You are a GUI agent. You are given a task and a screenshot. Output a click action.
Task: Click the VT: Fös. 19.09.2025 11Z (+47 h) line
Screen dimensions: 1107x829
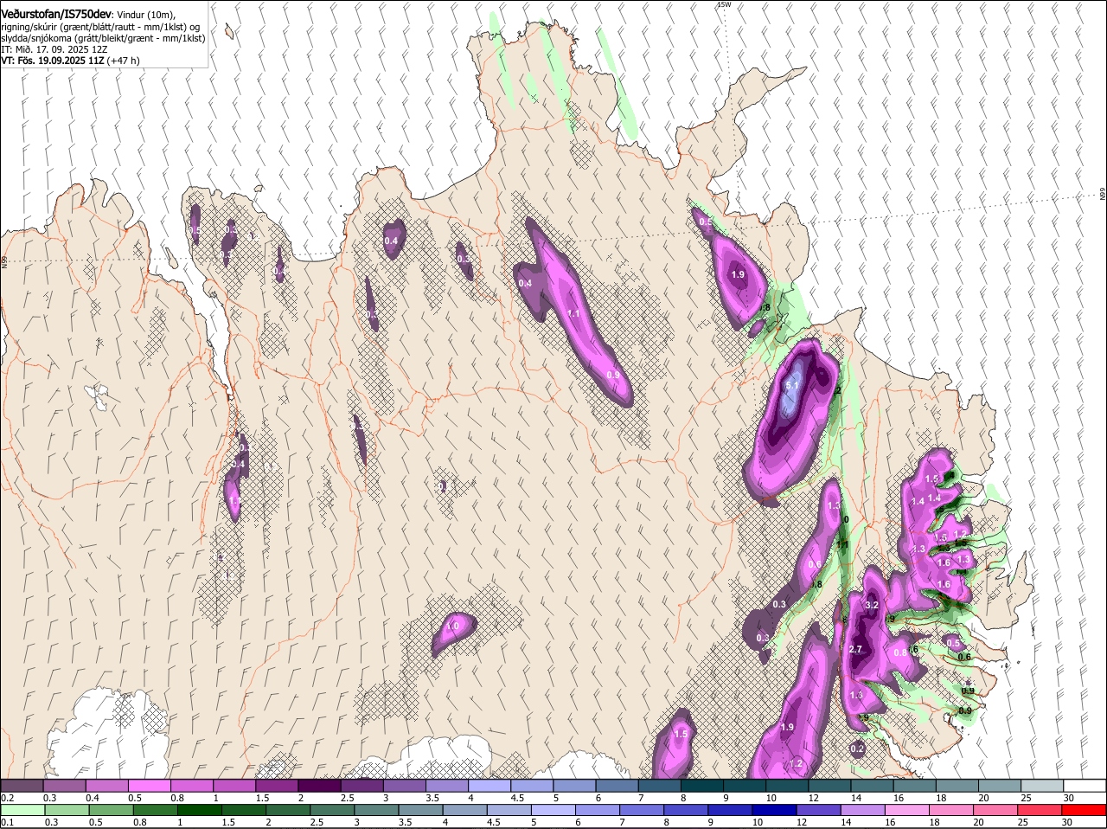click(70, 61)
